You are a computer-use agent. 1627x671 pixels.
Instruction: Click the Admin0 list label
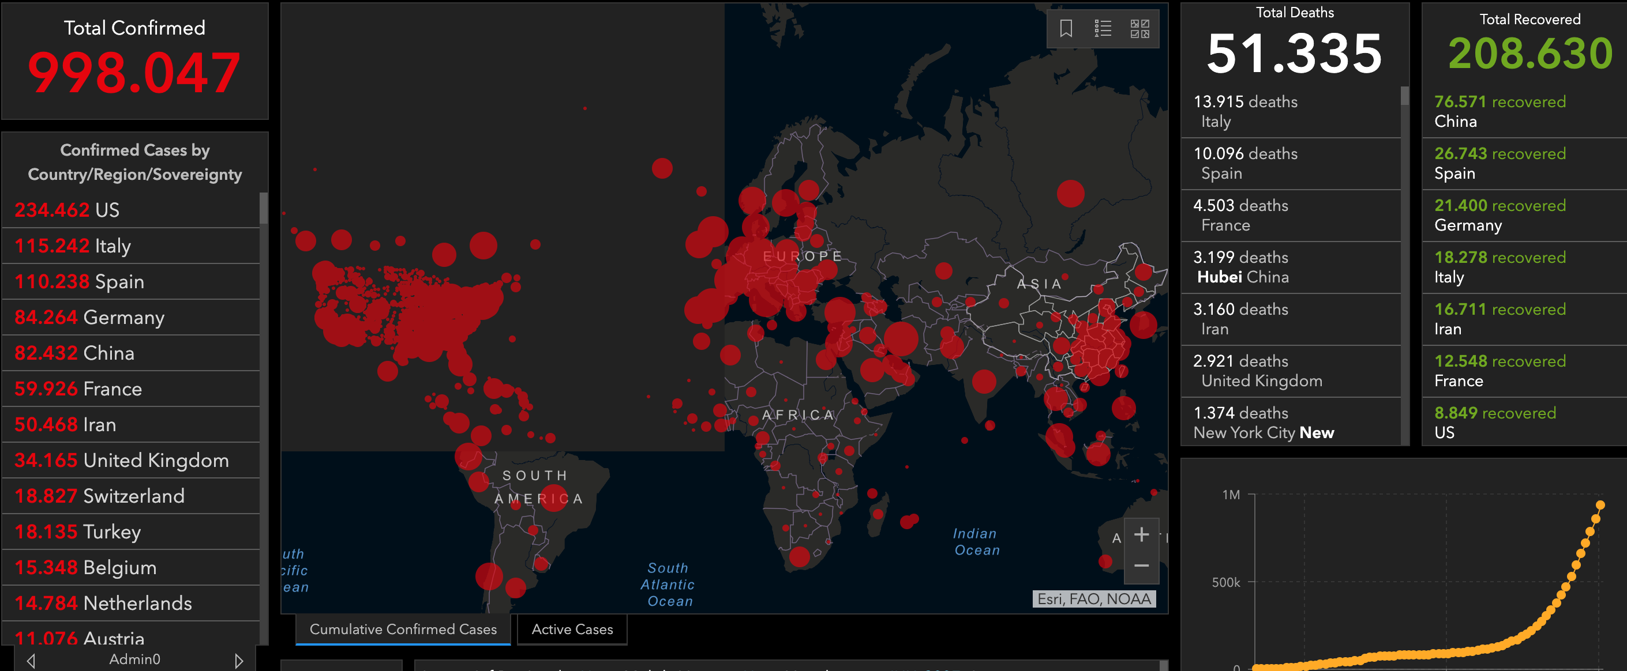[x=134, y=659]
